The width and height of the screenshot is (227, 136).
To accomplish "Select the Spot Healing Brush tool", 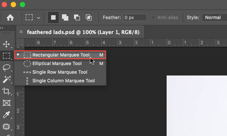I will coord(6,127).
